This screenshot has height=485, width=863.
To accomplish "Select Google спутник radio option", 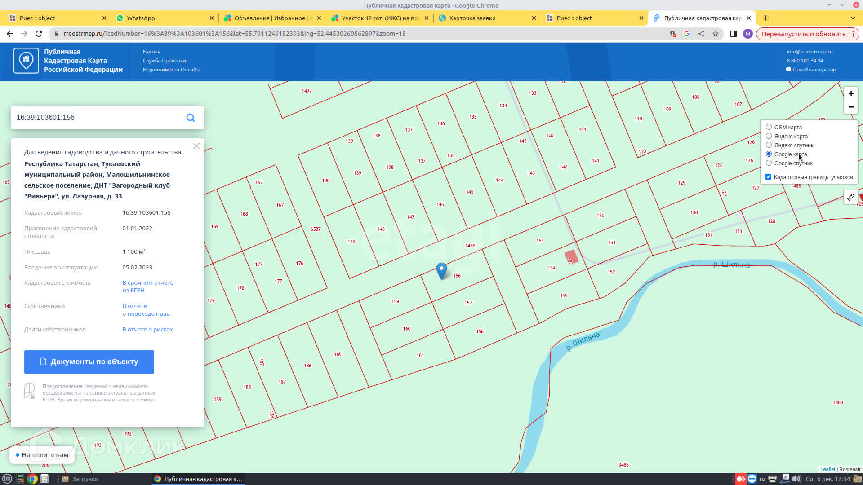I will [769, 163].
